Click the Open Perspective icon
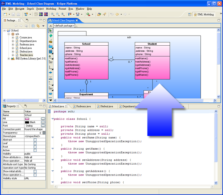 pos(190,14)
